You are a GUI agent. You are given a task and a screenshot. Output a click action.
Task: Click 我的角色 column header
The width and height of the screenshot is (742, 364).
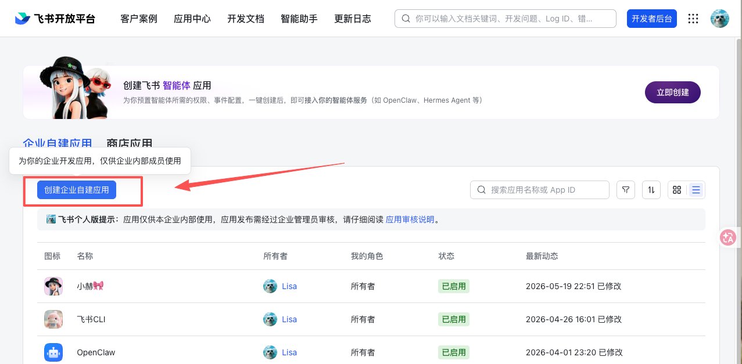coord(367,256)
